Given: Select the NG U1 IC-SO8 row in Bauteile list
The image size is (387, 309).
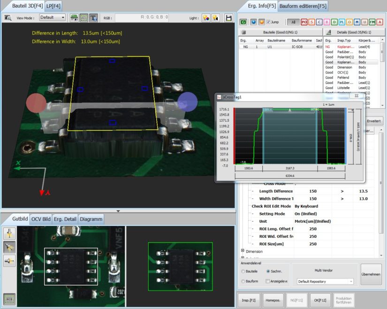Looking at the screenshot, I should click(281, 47).
